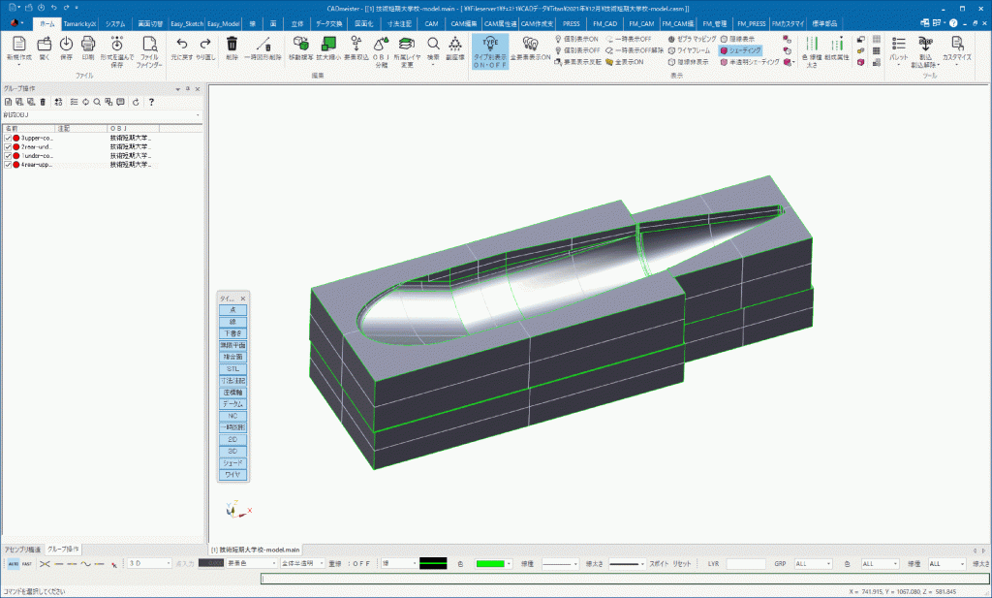Select the 移動複写 (Move/Copy) tool
This screenshot has width=992, height=598.
301,47
